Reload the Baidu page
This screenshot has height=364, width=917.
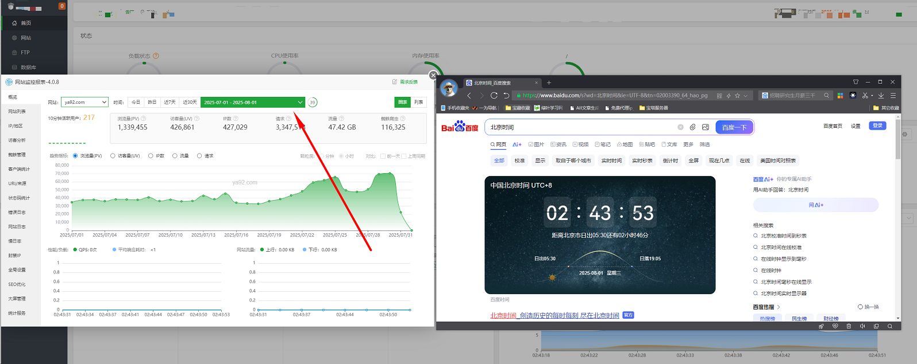point(494,96)
